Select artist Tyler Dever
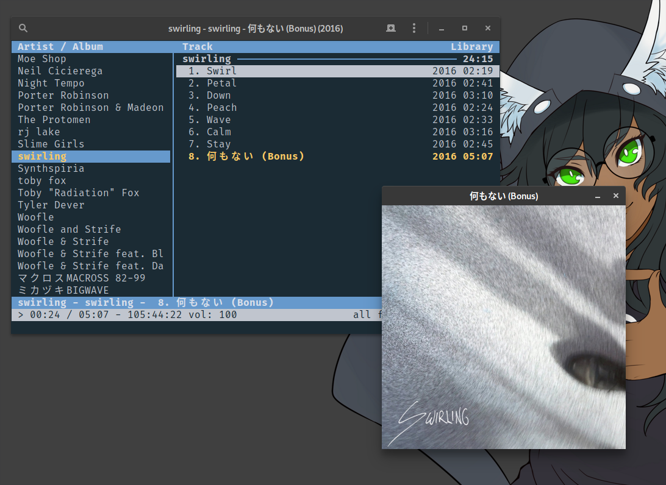This screenshot has height=485, width=666. click(x=51, y=205)
